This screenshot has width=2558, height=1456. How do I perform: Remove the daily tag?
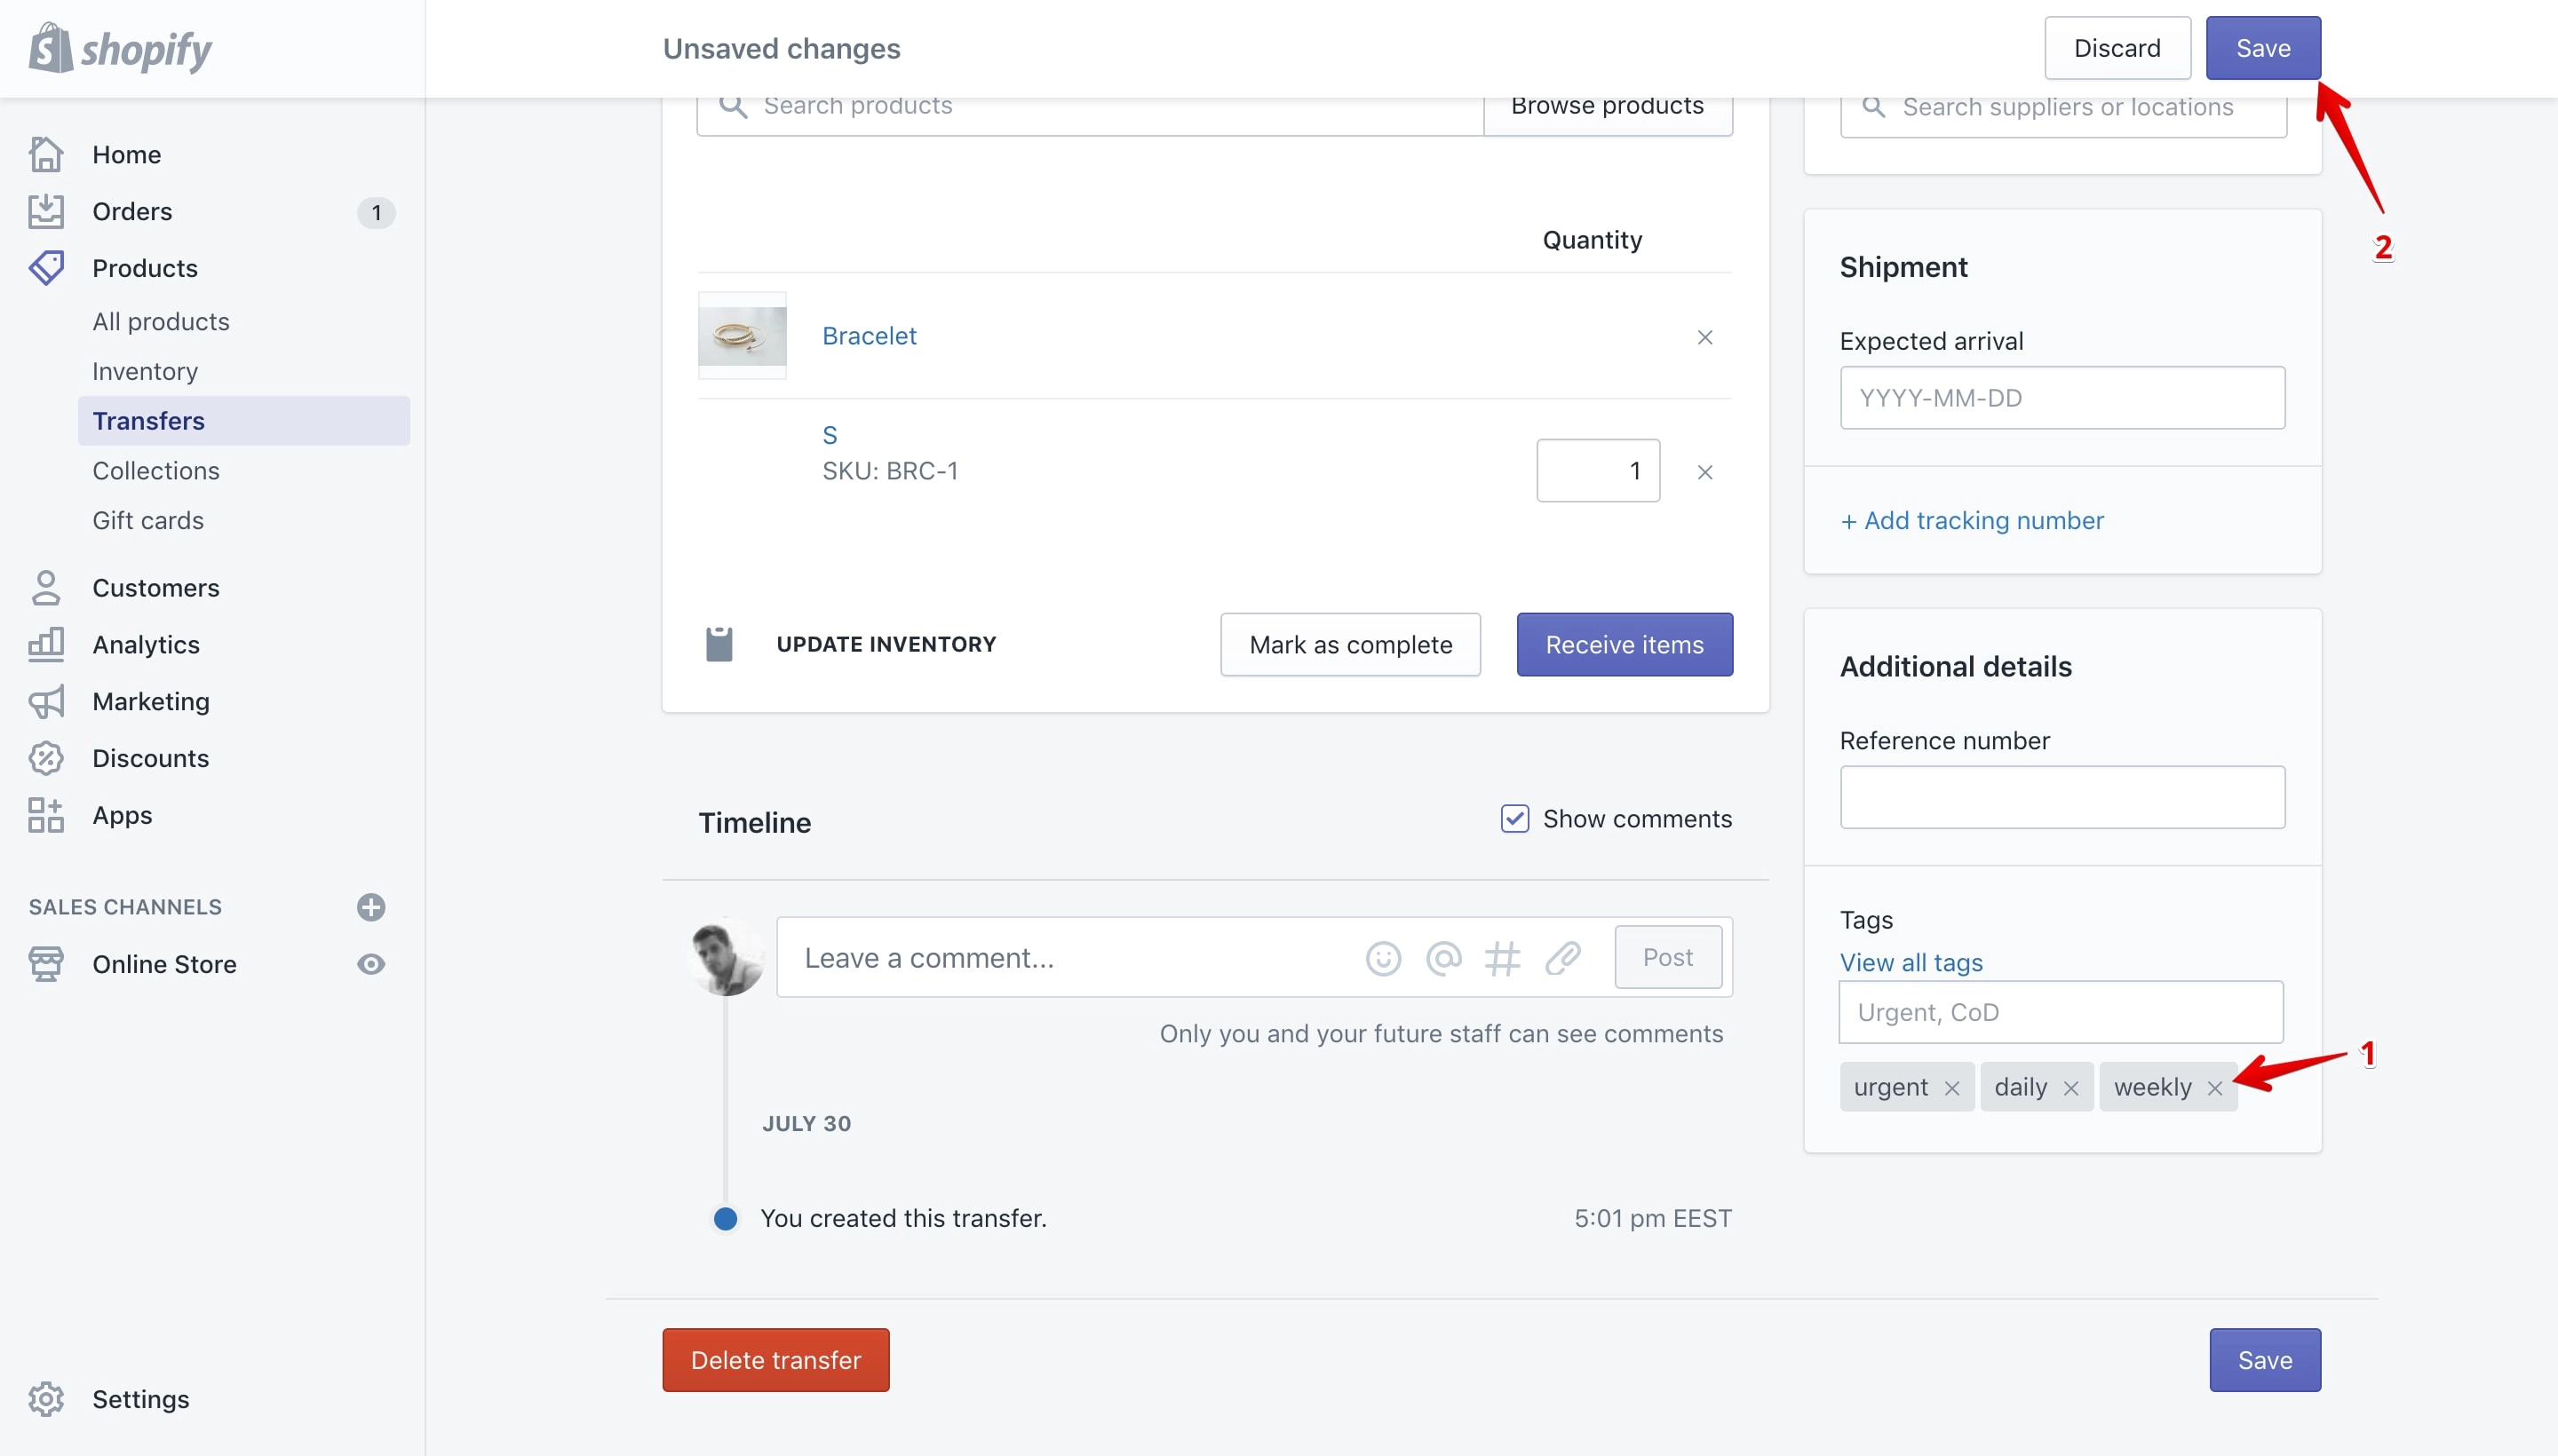click(2070, 1088)
